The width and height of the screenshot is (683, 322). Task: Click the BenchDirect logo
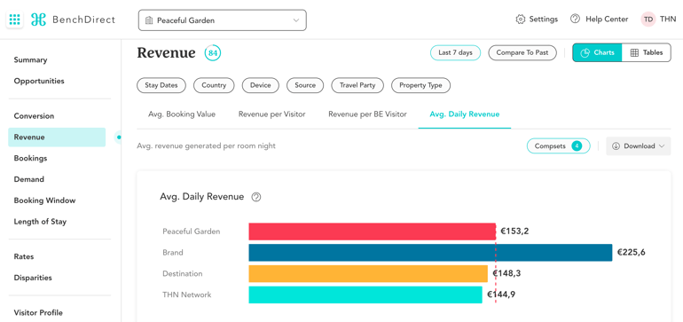point(73,20)
